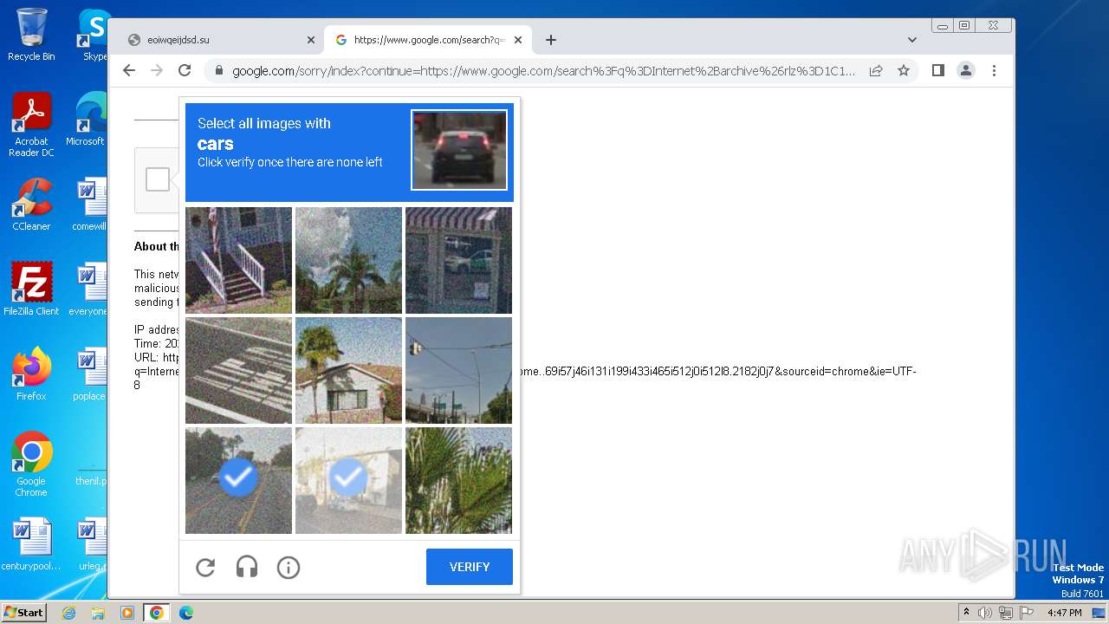Deselect the checked faded building tile
Viewport: 1109px width, 624px height.
pos(348,480)
